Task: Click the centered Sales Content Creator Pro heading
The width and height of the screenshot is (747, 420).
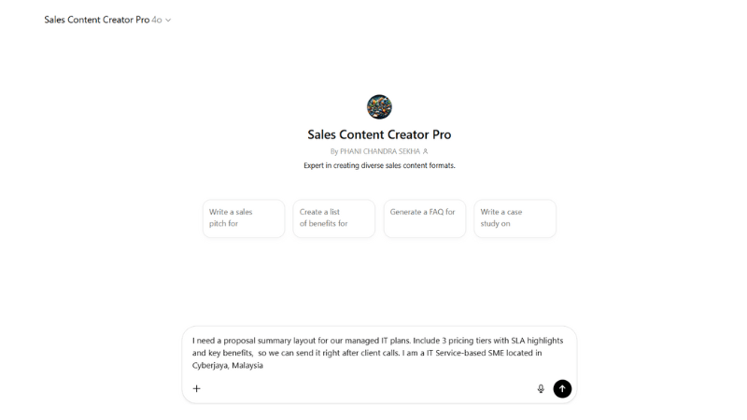Action: click(379, 134)
